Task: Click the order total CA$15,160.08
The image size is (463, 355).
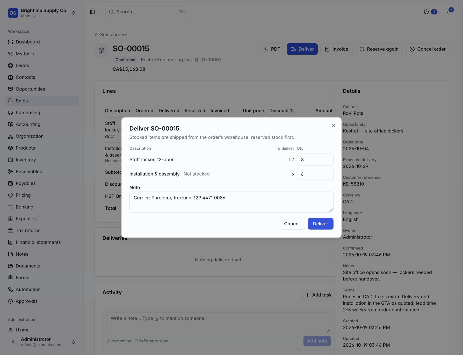Action: [129, 69]
